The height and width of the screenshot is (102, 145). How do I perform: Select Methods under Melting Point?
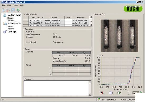click(11, 20)
